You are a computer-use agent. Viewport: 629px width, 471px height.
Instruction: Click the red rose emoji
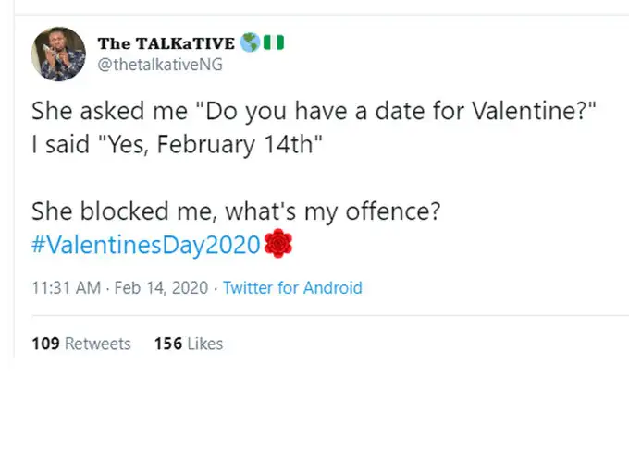277,244
